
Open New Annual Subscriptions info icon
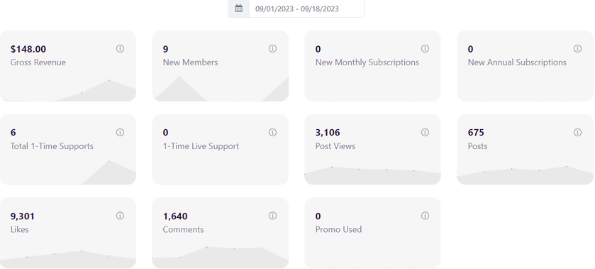pos(577,49)
